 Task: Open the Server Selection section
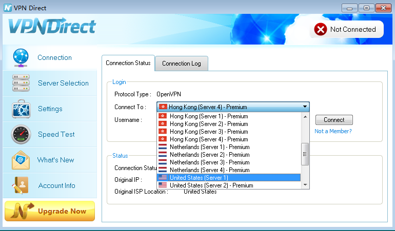click(x=63, y=83)
